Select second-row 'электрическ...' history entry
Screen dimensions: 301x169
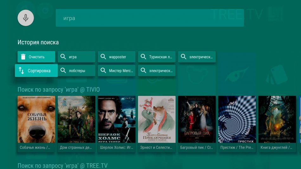[157, 71]
